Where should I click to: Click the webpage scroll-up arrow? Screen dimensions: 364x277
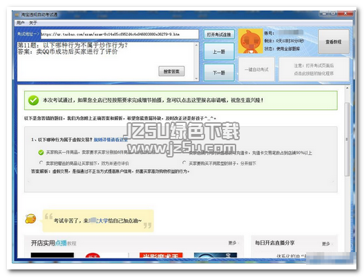pyautogui.click(x=347, y=88)
